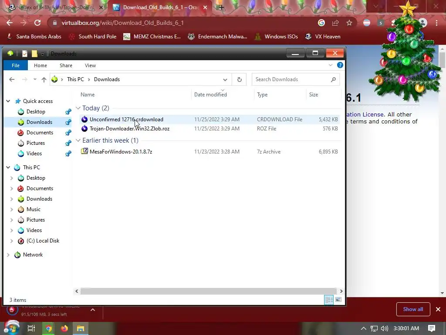446x335 pixels.
Task: Open the Home ribbon tab
Action: [41, 65]
